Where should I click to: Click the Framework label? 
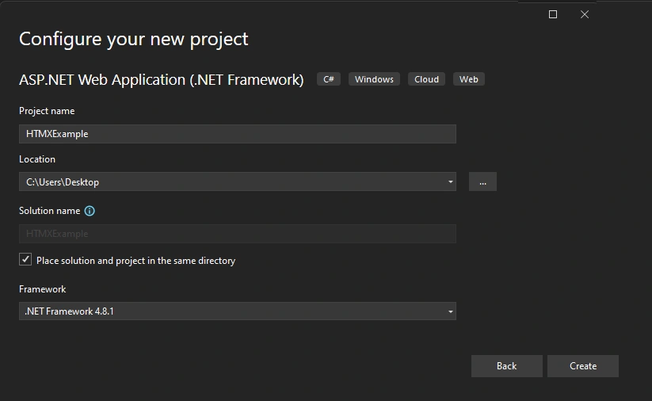click(x=43, y=289)
